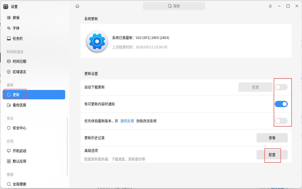
Task: Go to 区域语言 settings
Action: click(19, 72)
